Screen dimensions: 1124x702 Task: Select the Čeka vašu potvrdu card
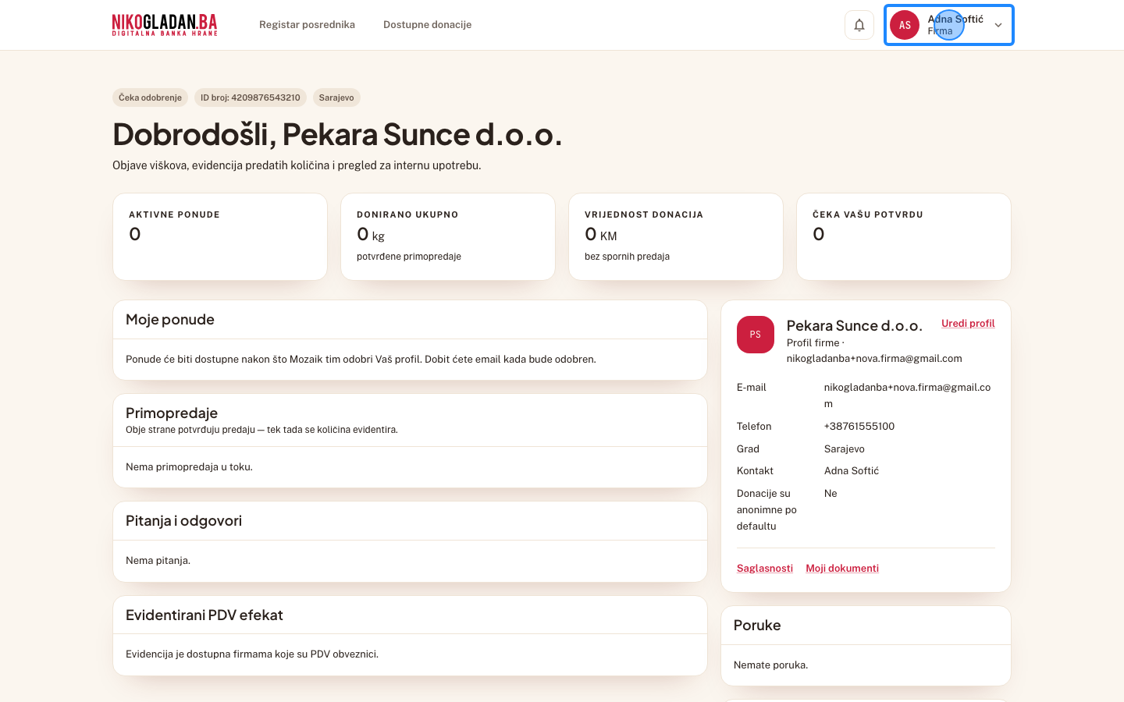tap(904, 236)
